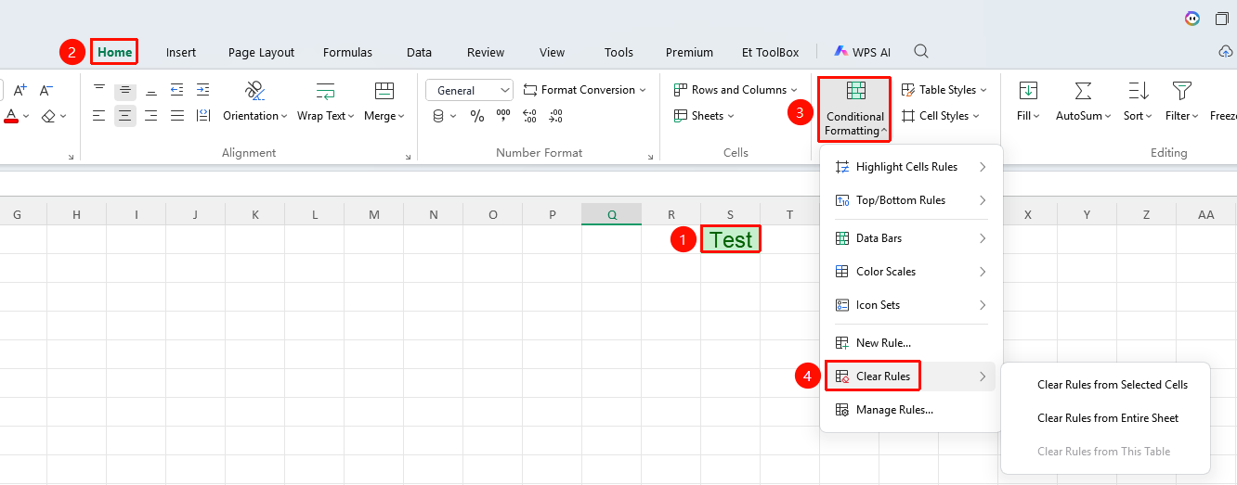Click Conditional Formatting button

pyautogui.click(x=854, y=108)
